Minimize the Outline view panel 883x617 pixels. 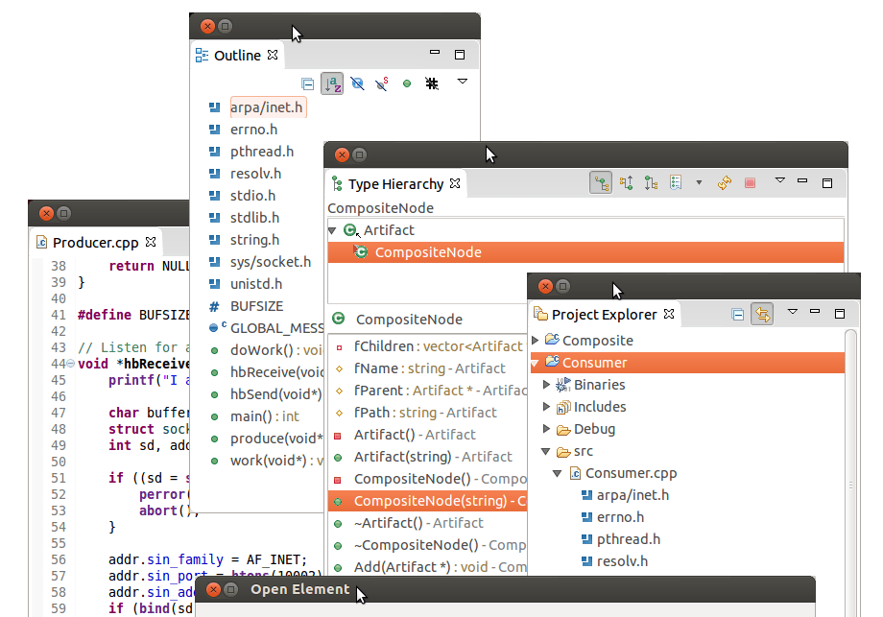coord(434,52)
